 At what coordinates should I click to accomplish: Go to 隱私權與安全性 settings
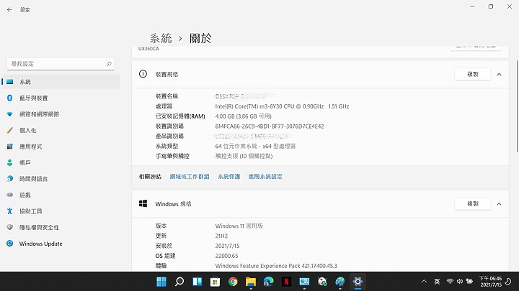61,227
